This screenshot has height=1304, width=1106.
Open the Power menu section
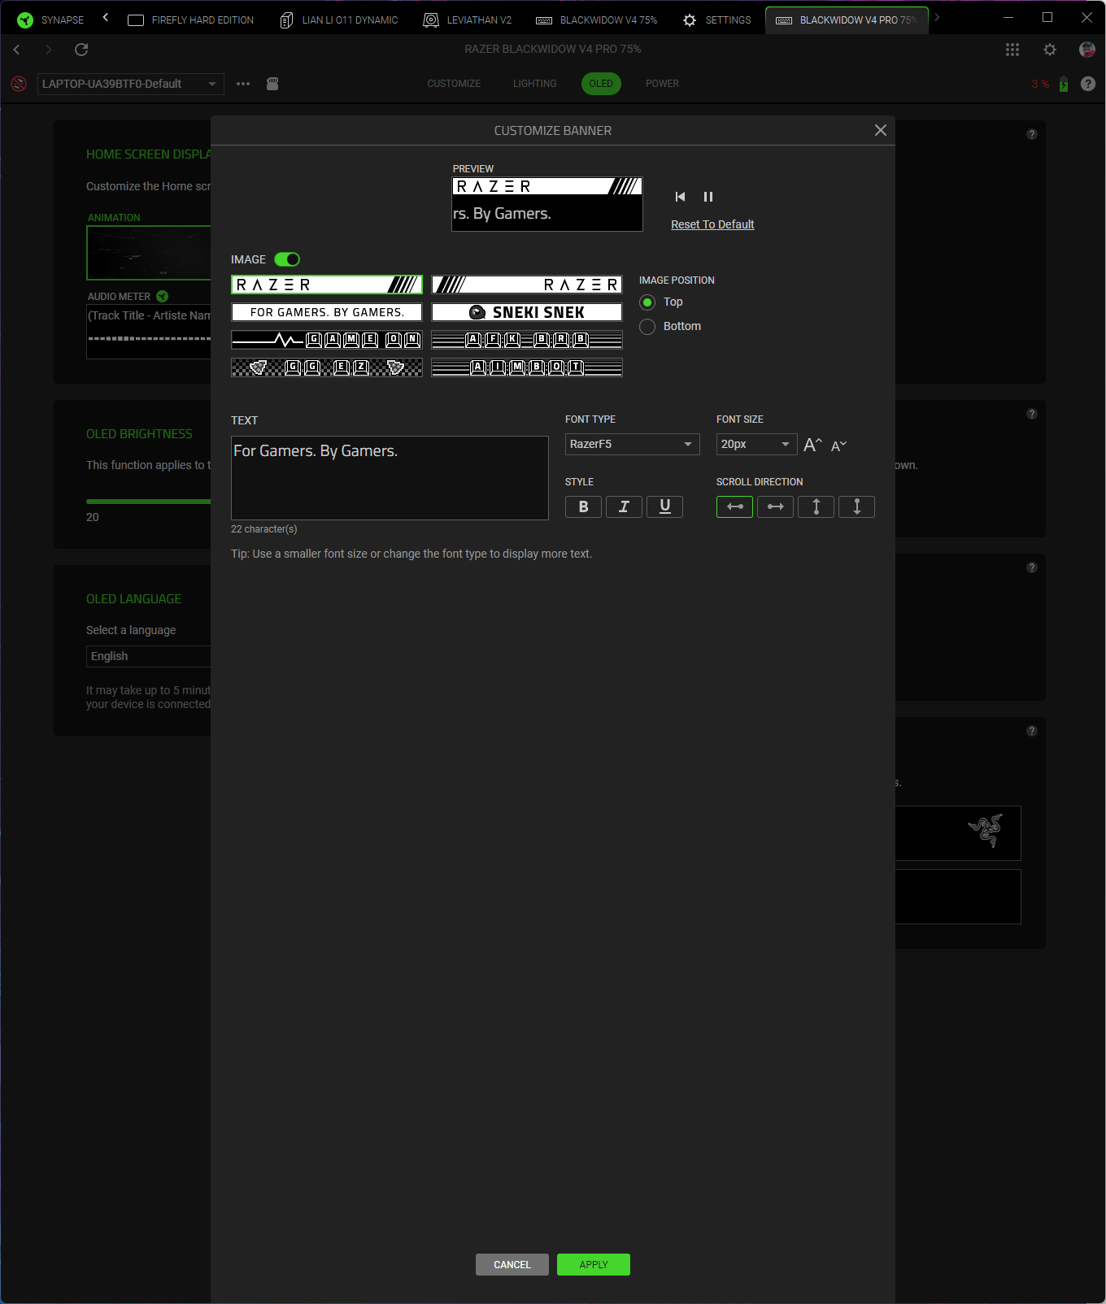662,84
